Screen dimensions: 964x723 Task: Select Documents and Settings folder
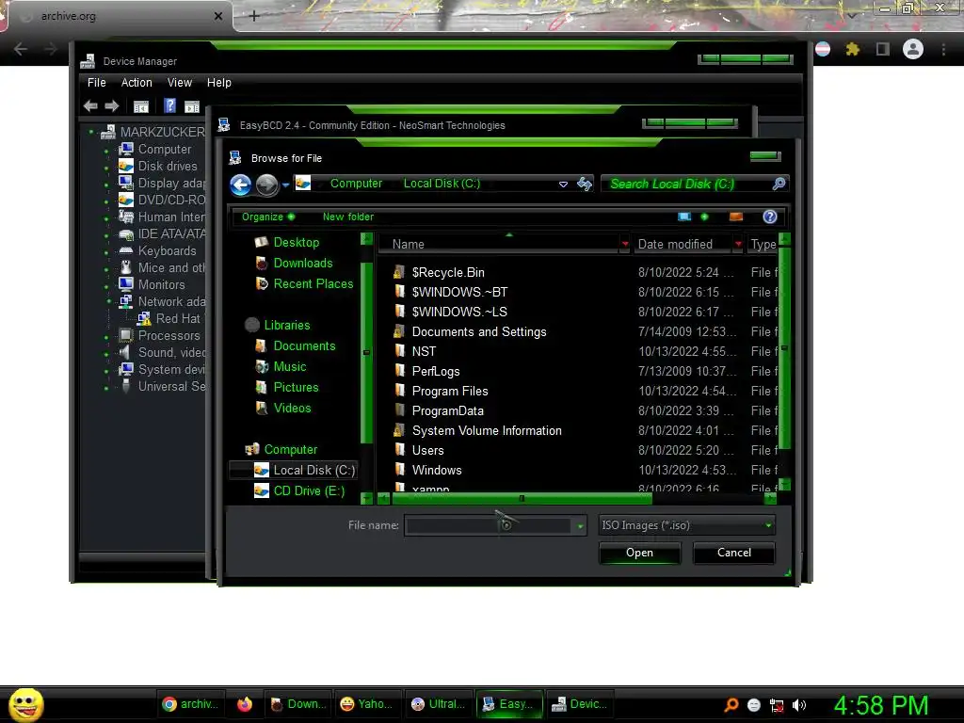coord(479,332)
